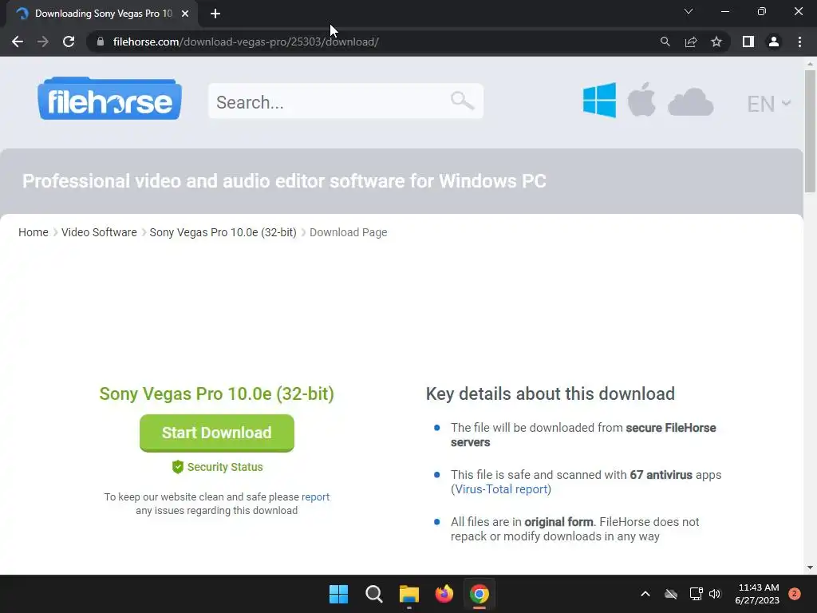
Task: Open the Windows Start menu
Action: 338,594
